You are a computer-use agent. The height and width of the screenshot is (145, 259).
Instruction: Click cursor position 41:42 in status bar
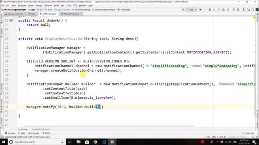[x=208, y=137]
